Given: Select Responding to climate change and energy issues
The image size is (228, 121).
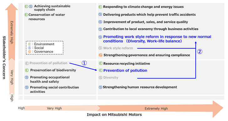Looking at the screenshot, I should (x=143, y=7).
